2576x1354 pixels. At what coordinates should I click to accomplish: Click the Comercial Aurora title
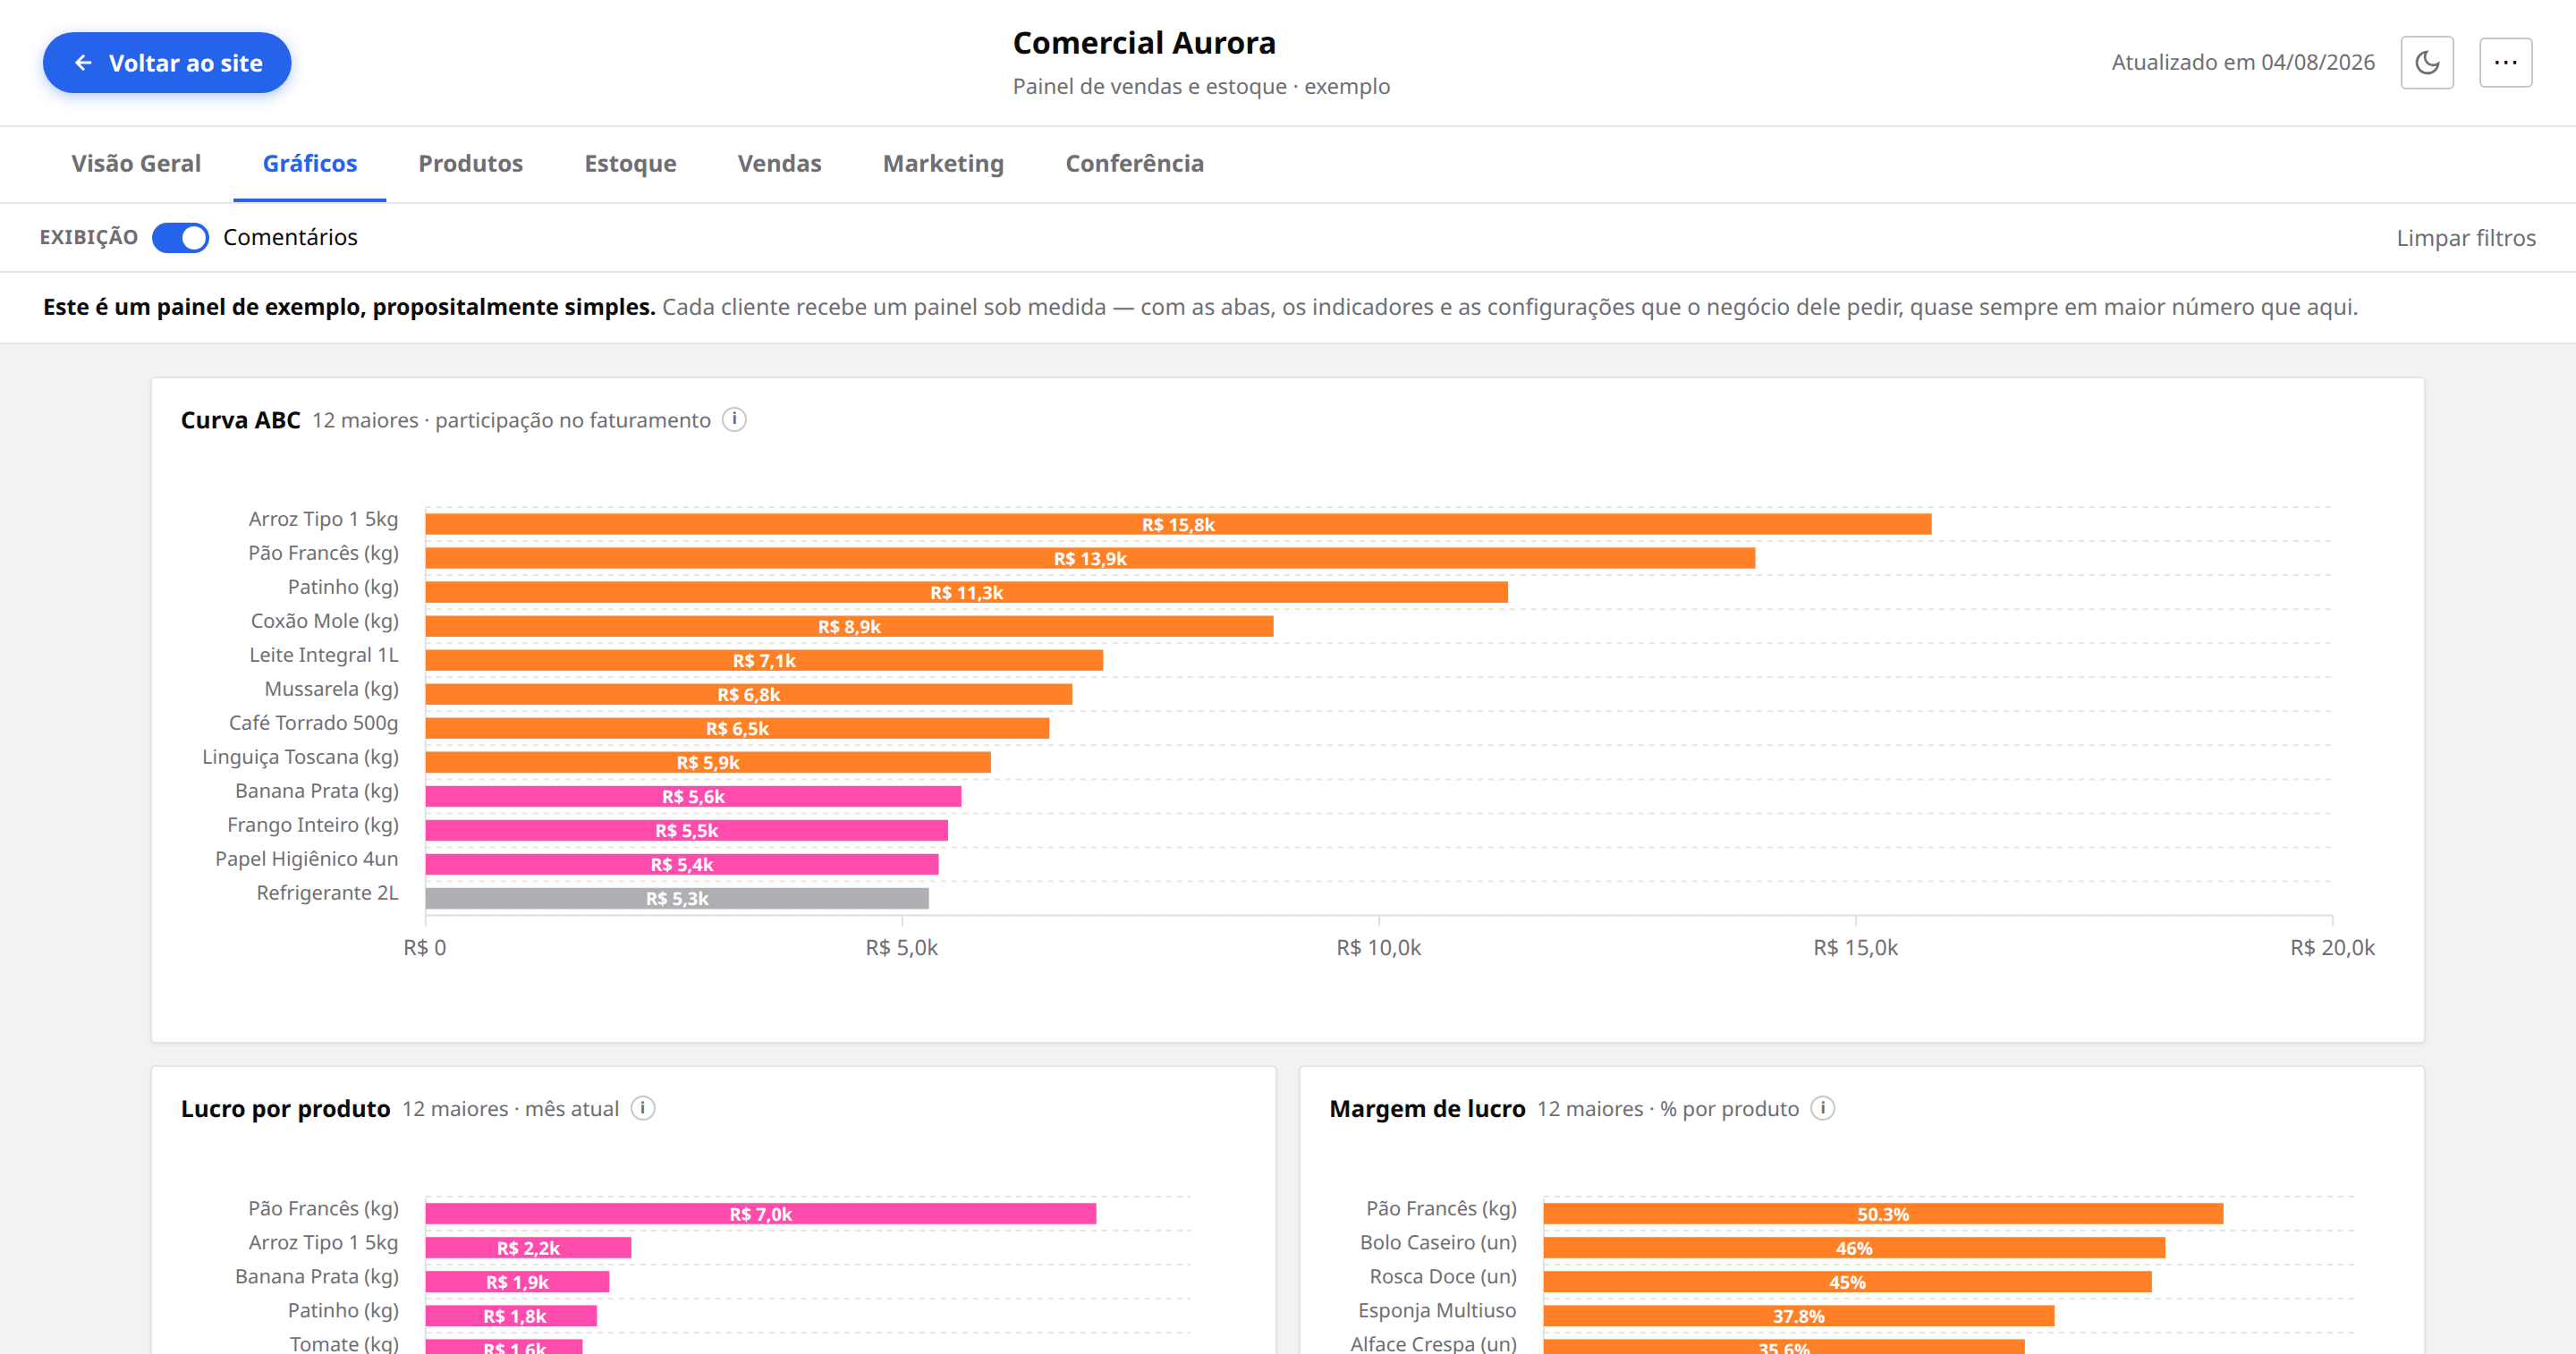point(1144,43)
